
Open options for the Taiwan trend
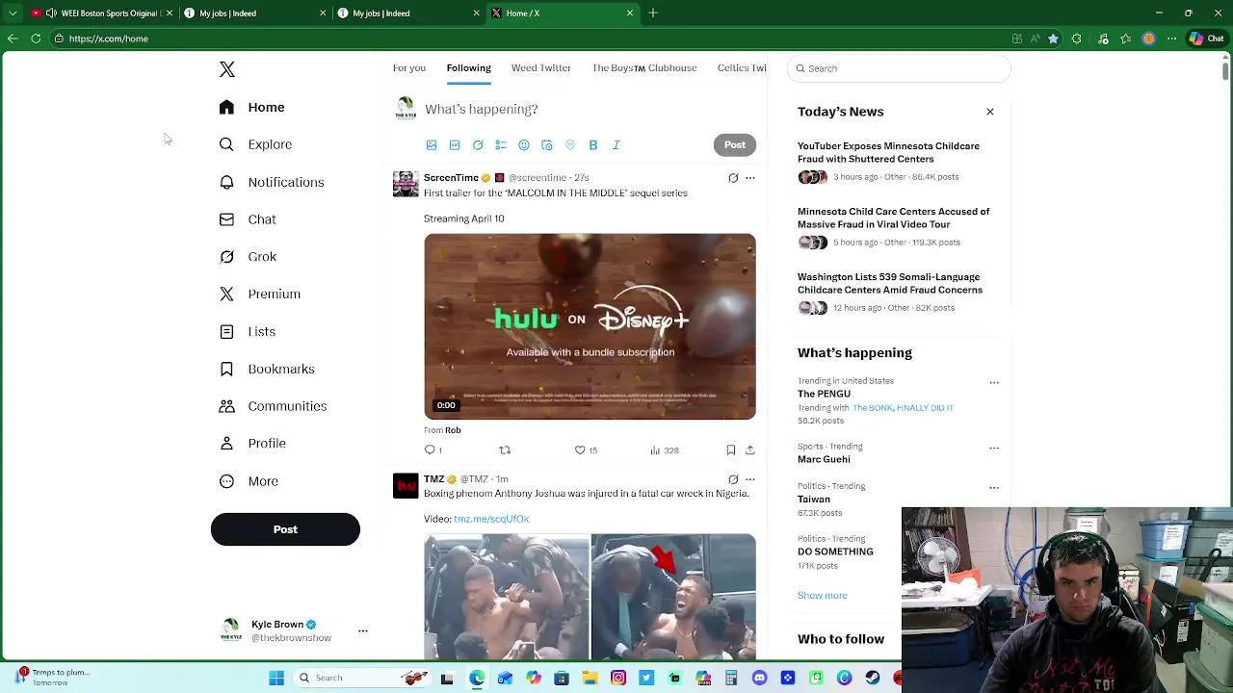[x=994, y=488]
